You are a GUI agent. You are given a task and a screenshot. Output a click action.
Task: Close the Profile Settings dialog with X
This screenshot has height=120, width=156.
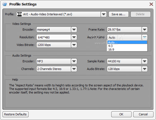pyautogui.click(x=151, y=4)
